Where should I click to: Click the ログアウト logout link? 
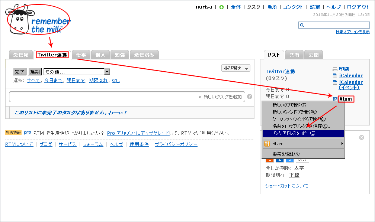[358, 7]
